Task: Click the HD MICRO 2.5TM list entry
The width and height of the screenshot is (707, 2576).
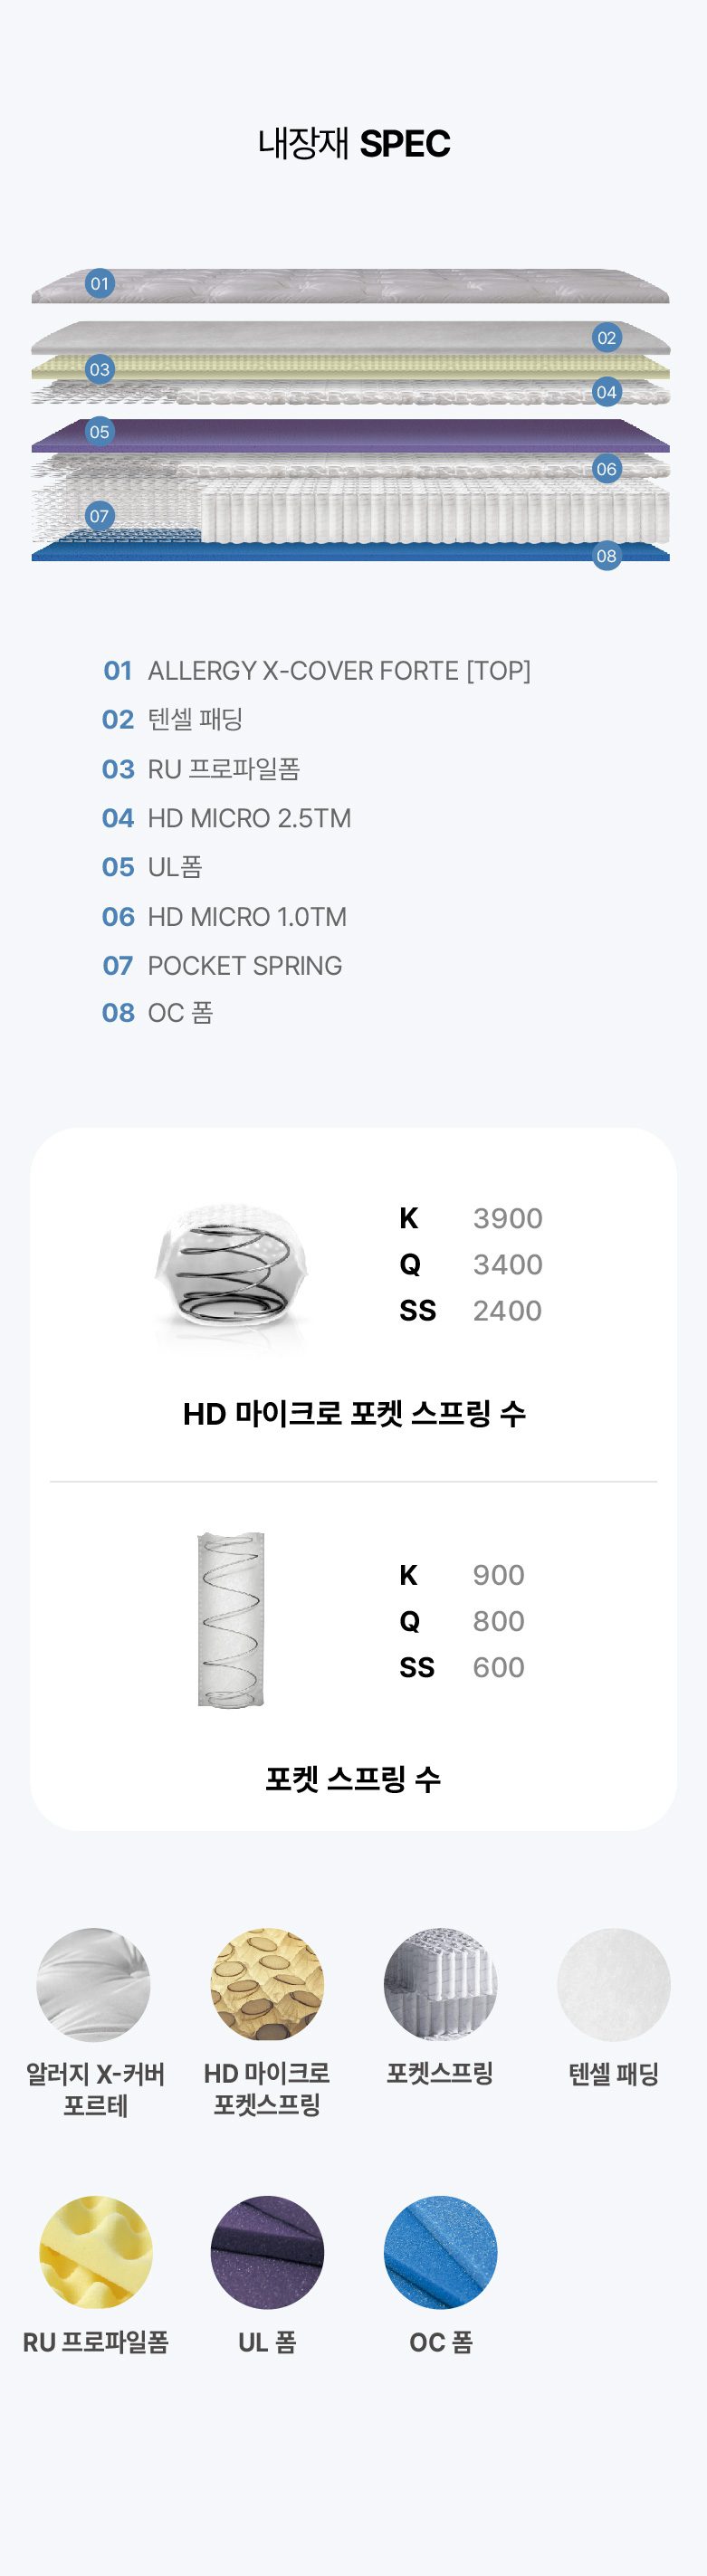Action: (x=227, y=818)
